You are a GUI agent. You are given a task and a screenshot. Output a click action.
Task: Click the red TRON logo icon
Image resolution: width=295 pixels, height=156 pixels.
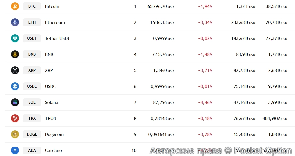pyautogui.click(x=15, y=118)
